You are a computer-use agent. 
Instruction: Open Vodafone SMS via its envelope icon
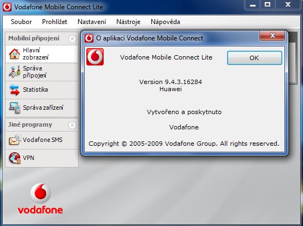tap(15, 140)
